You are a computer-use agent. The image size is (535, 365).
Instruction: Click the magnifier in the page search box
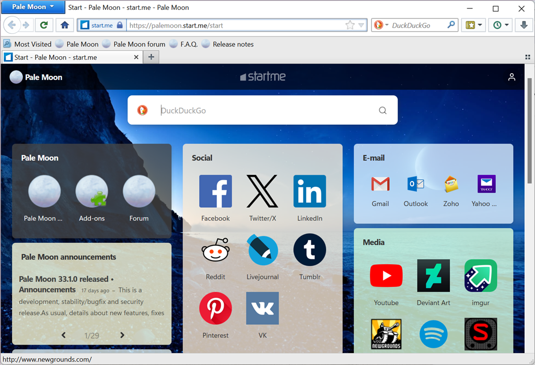(x=382, y=110)
